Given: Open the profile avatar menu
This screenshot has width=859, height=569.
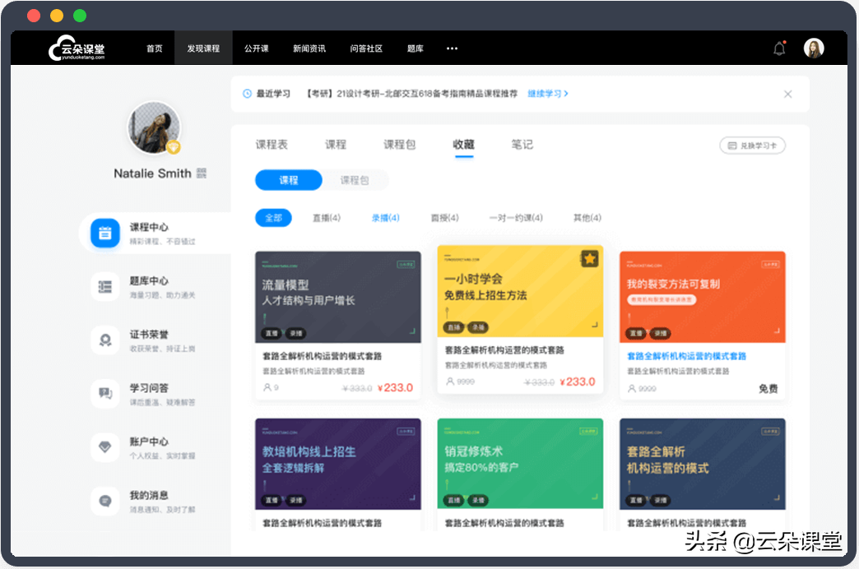Looking at the screenshot, I should [814, 48].
